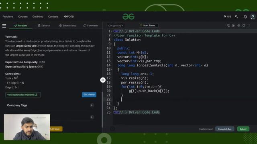Reset code with the refresh icon
Image resolution: width=257 pixels, height=144 pixels.
pos(244,26)
